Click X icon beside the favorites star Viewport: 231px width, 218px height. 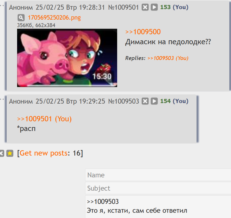coord(1,153)
